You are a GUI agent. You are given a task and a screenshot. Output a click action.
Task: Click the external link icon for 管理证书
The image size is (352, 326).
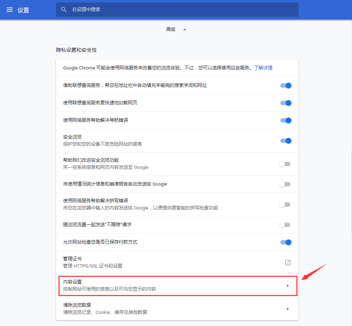click(287, 263)
